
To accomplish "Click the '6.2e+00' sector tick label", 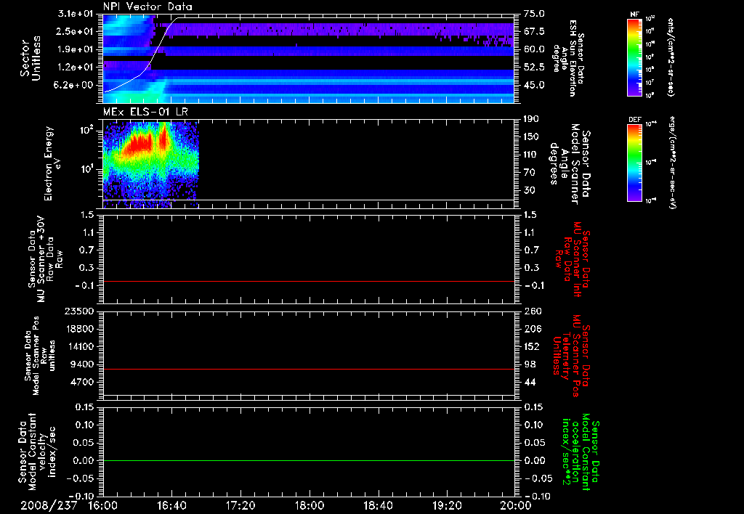I will 76,86.
